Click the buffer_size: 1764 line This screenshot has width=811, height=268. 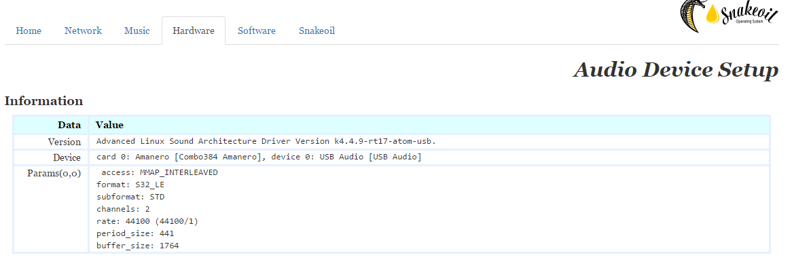pos(138,246)
